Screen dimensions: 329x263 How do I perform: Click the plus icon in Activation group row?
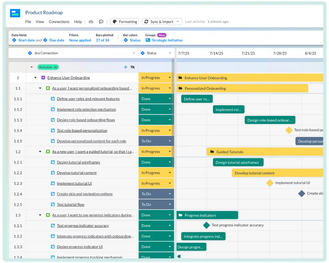[x=126, y=67]
